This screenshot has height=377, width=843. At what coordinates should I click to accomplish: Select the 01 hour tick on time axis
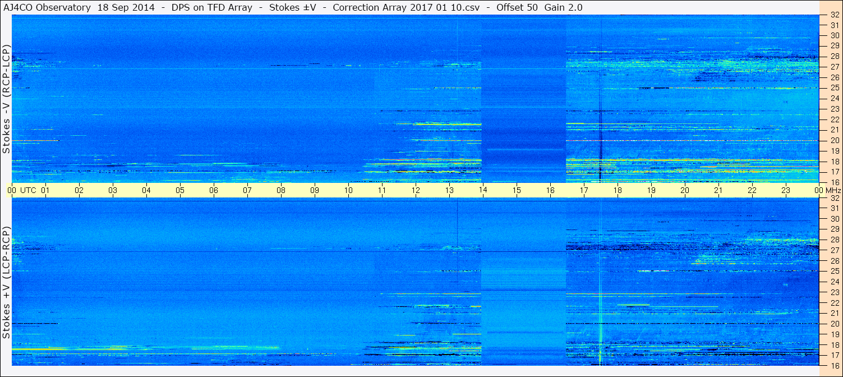45,190
